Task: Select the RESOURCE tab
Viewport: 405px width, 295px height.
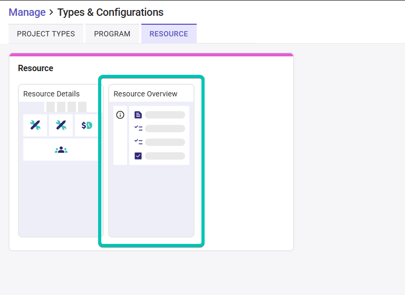Action: tap(169, 34)
